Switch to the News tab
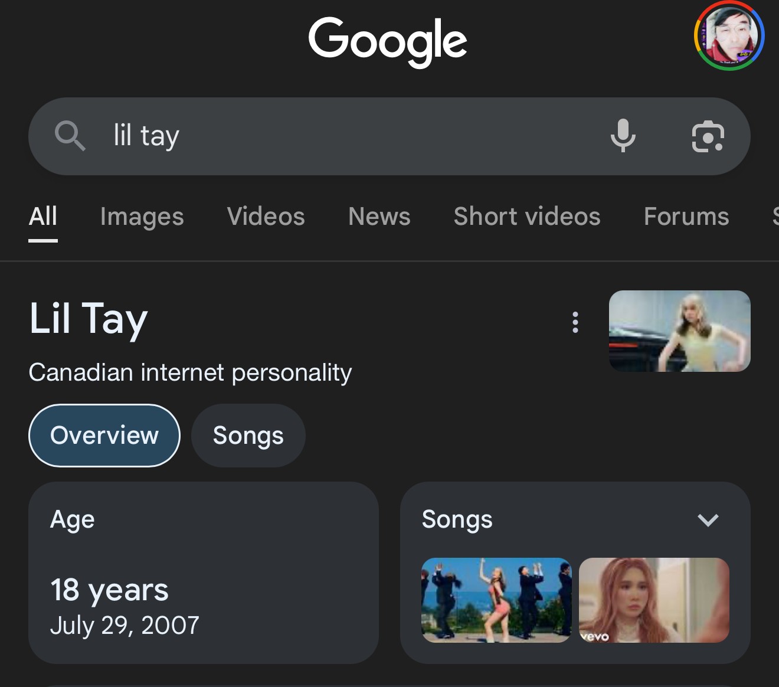Image resolution: width=779 pixels, height=687 pixels. coord(379,217)
